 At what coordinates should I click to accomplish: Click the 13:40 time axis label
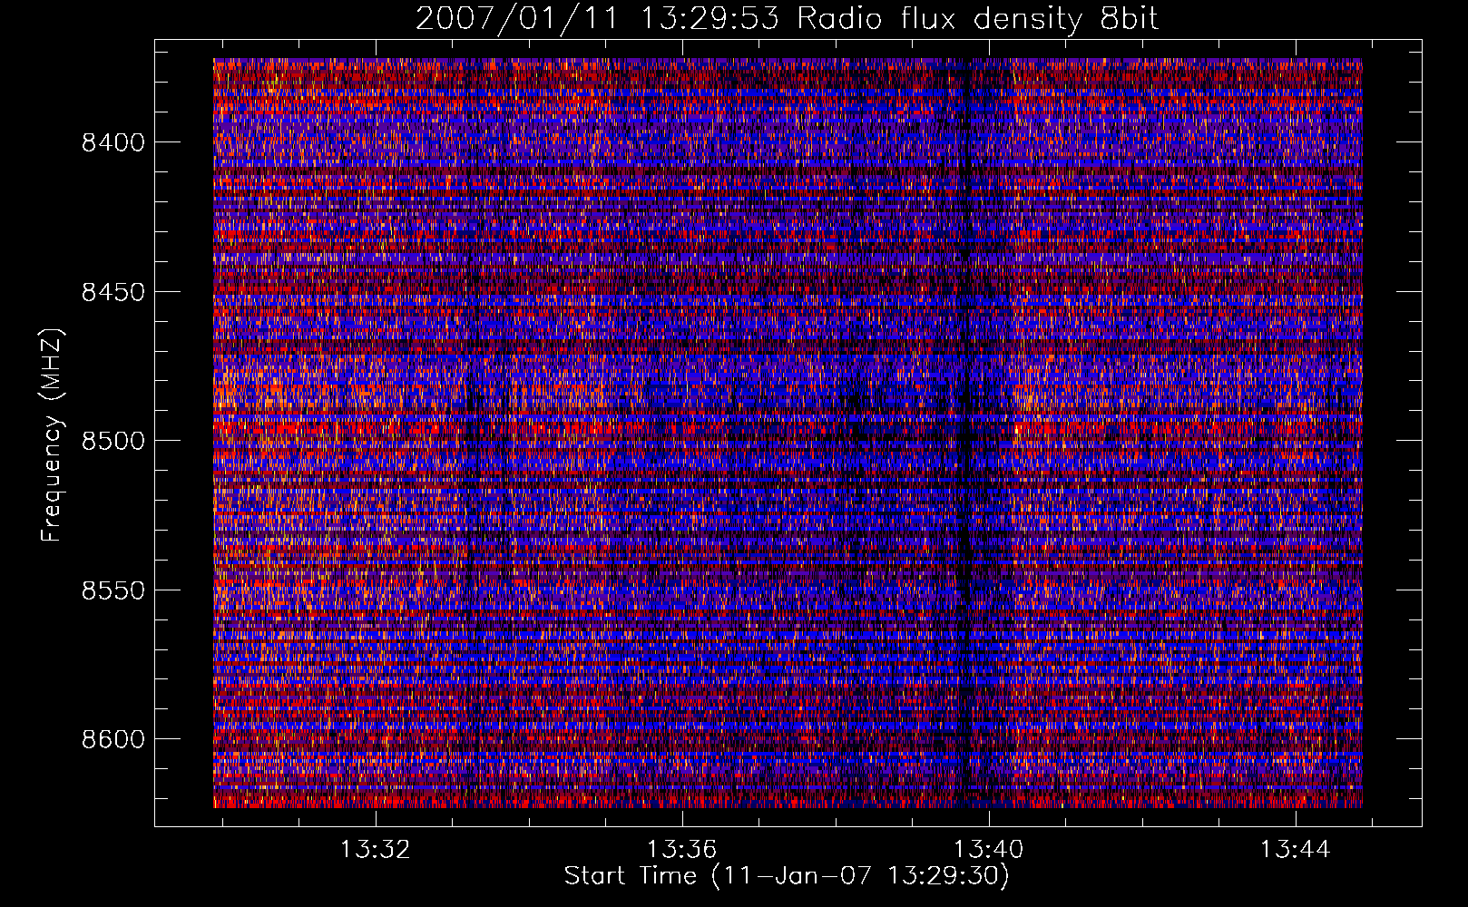pyautogui.click(x=988, y=850)
